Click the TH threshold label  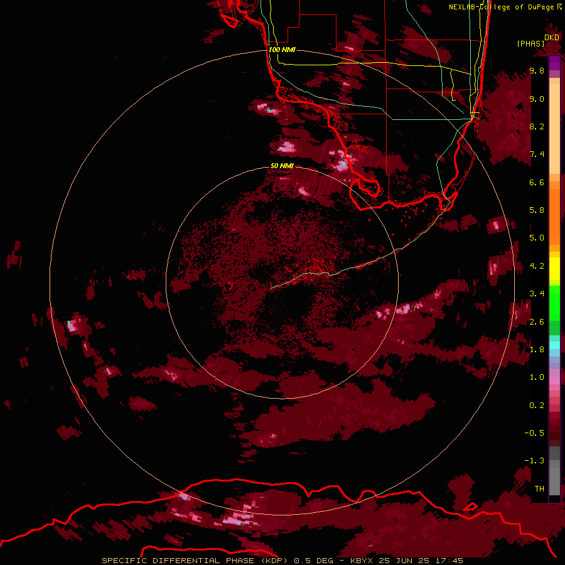[x=539, y=488]
